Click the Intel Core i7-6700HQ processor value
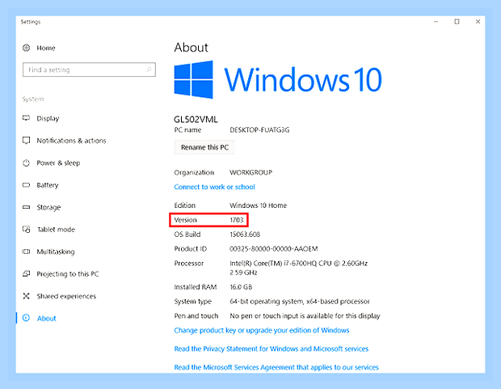The width and height of the screenshot is (501, 389). coord(298,268)
